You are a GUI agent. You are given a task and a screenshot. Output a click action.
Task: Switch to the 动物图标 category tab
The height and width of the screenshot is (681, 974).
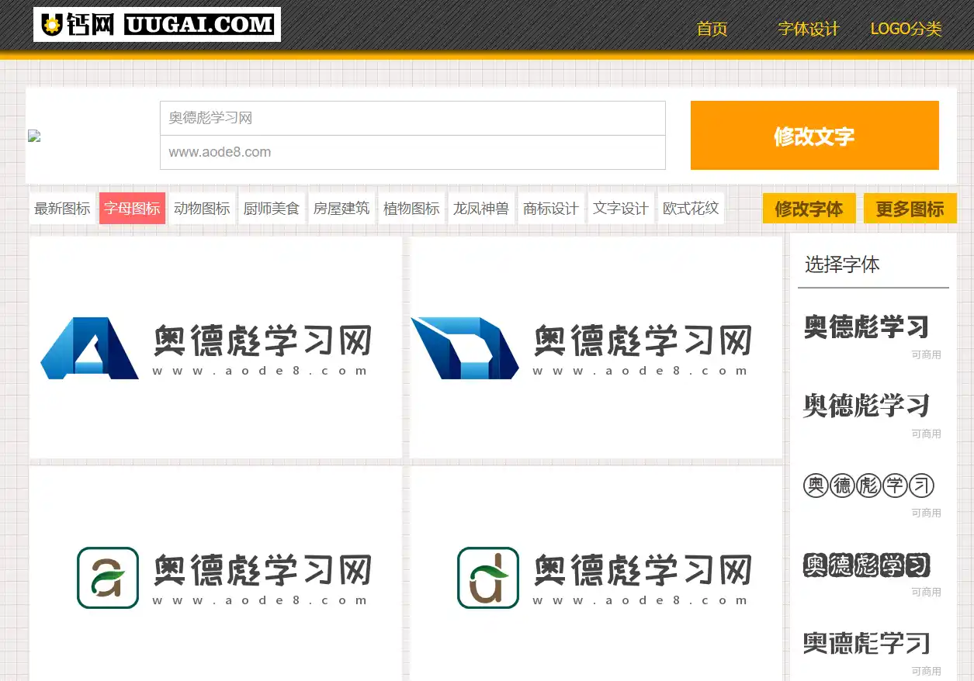(202, 209)
